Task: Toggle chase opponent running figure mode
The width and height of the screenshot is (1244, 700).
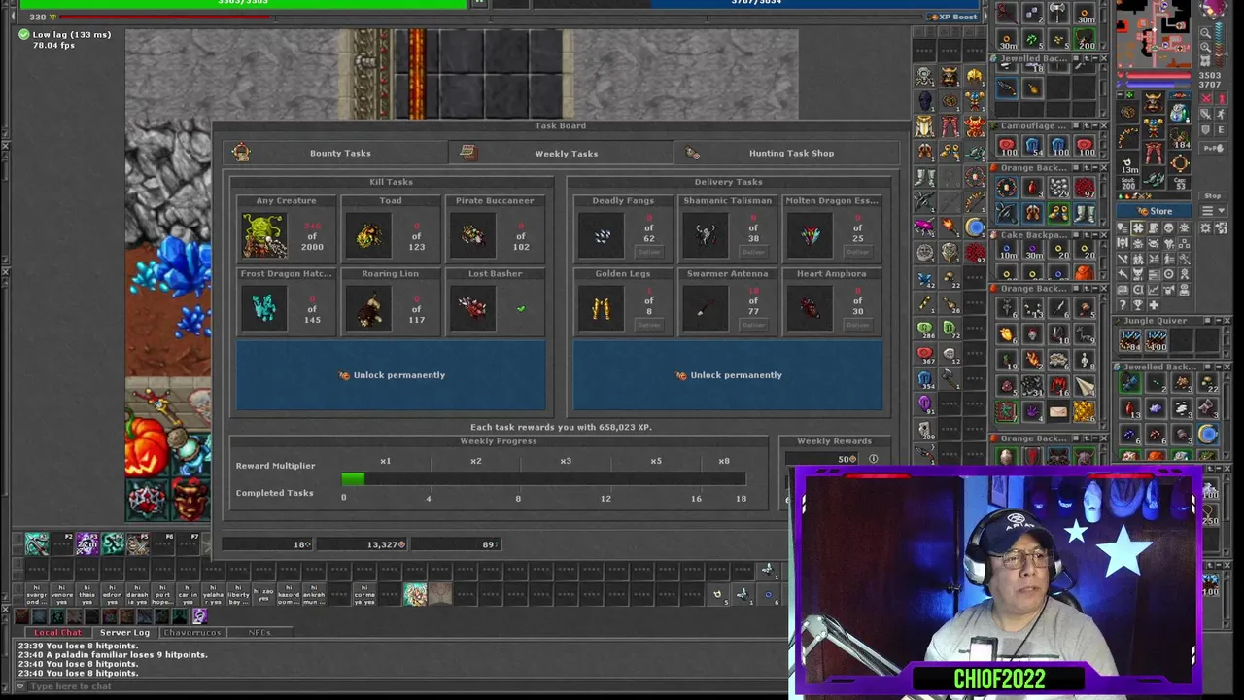Action: (x=1222, y=114)
